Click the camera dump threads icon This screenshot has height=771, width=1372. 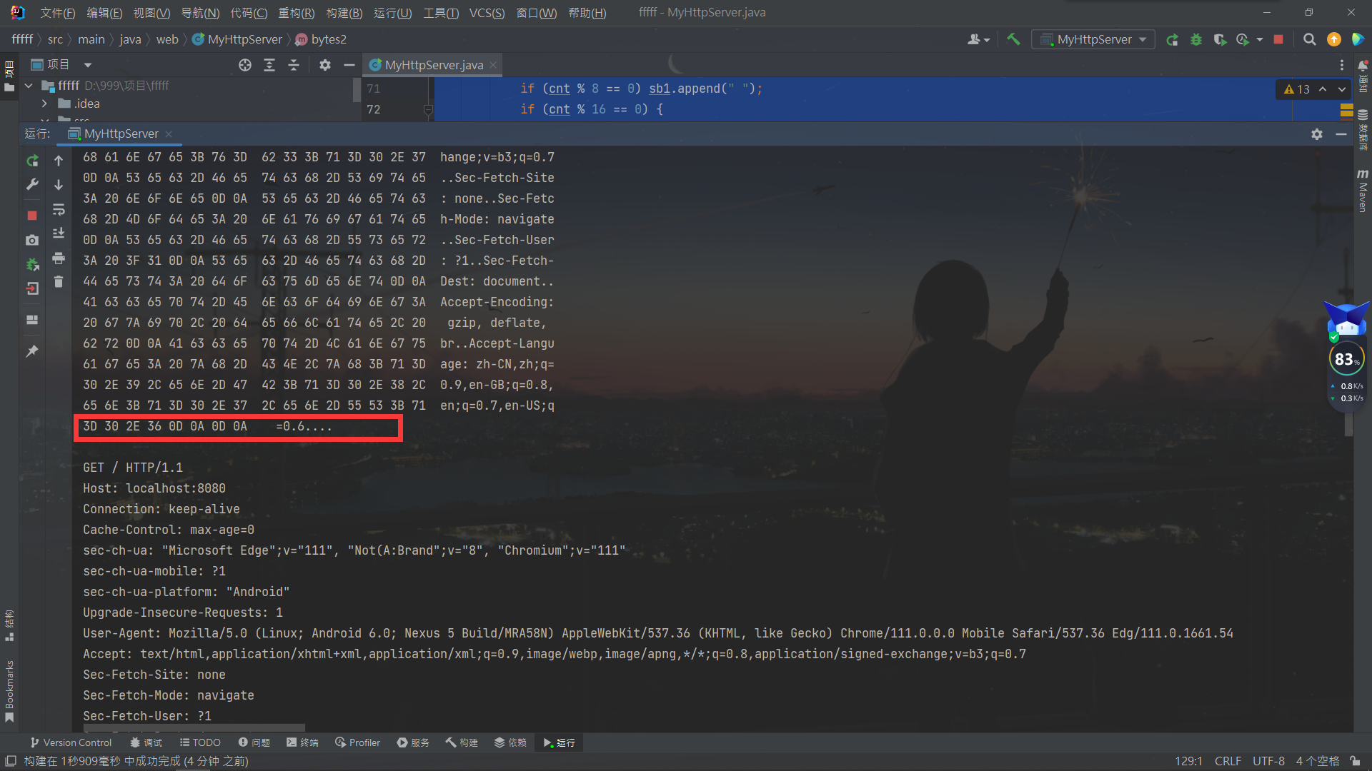[x=32, y=241]
